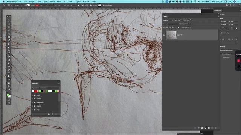Click the Fill color swatch in options bar
This screenshot has height=135, width=241.
[28, 5]
